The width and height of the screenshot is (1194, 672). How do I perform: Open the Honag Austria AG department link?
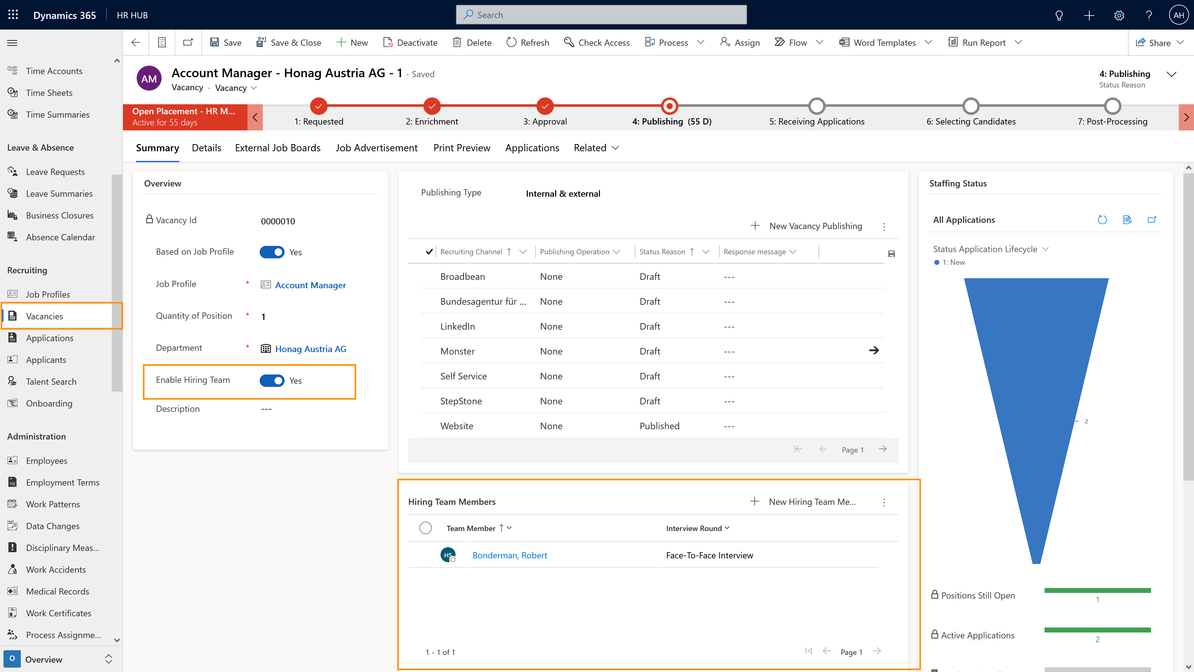tap(310, 349)
